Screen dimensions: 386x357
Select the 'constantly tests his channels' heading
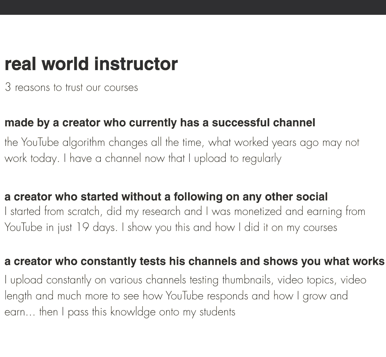(194, 261)
